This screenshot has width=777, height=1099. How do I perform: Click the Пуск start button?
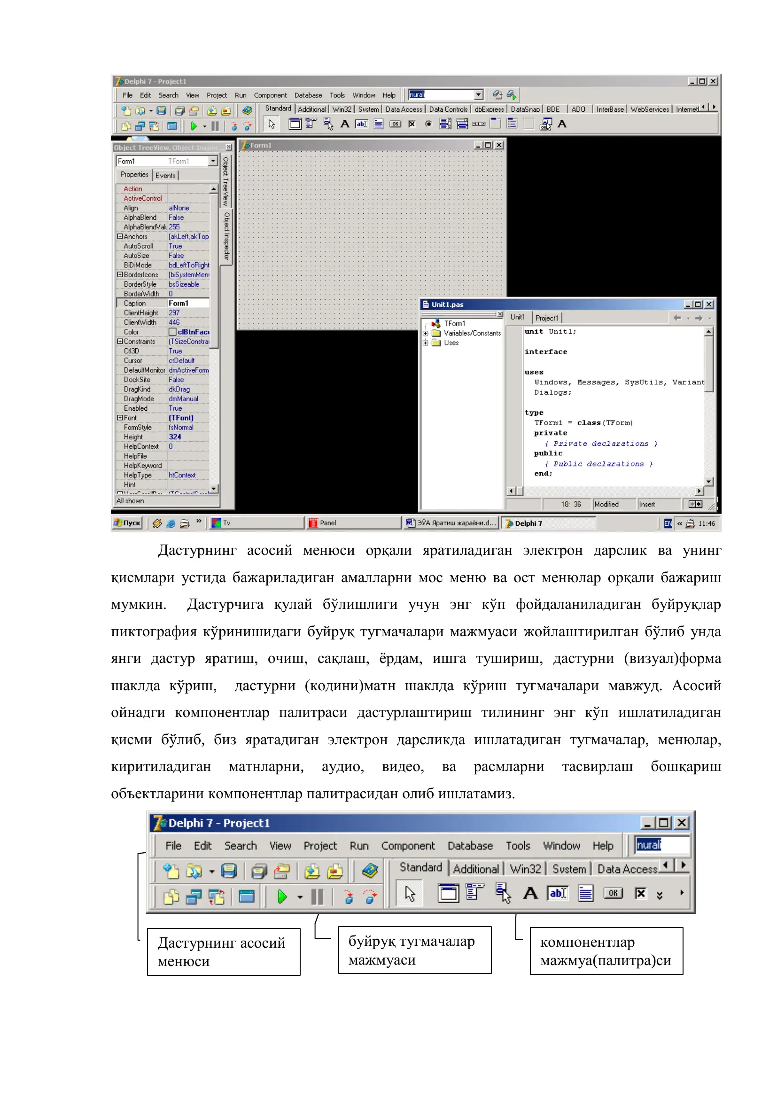(128, 523)
